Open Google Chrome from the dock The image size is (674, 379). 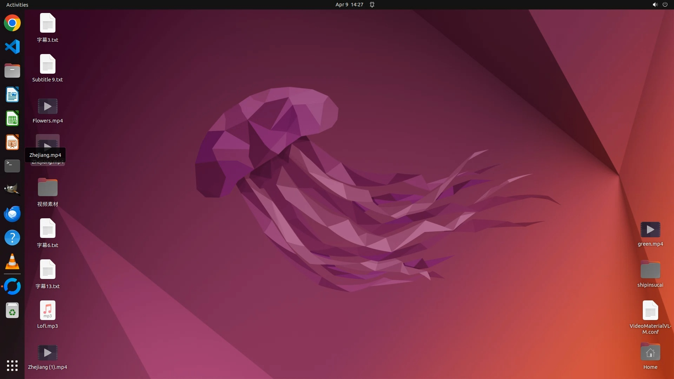[12, 23]
